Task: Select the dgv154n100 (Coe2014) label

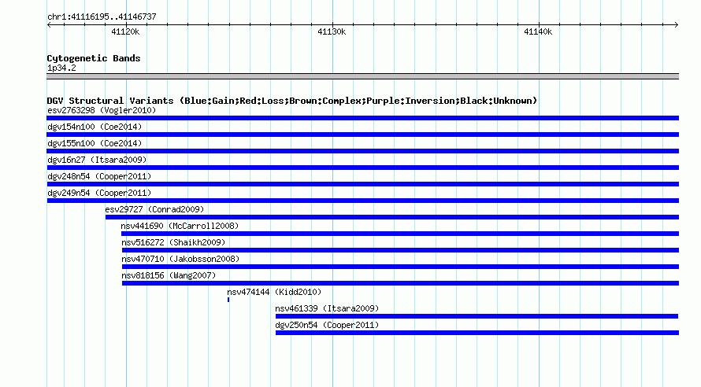Action: point(95,127)
